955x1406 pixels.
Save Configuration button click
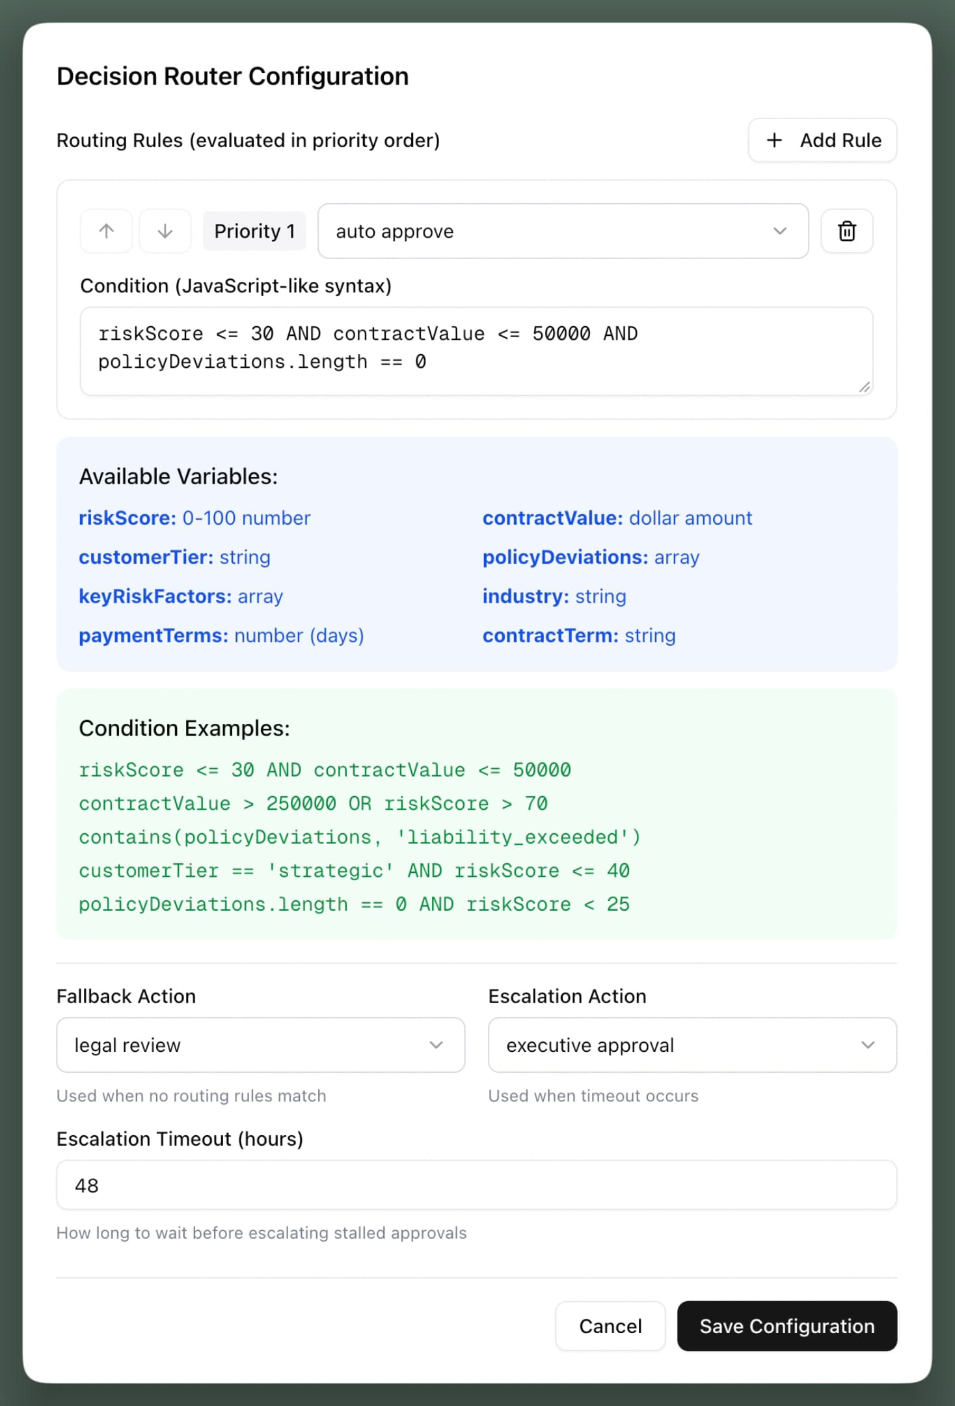coord(787,1326)
